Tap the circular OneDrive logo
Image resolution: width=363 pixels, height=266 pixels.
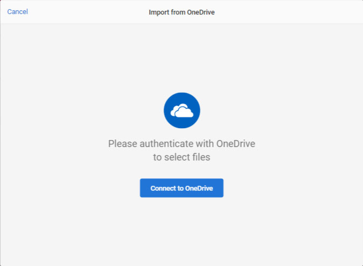181,110
